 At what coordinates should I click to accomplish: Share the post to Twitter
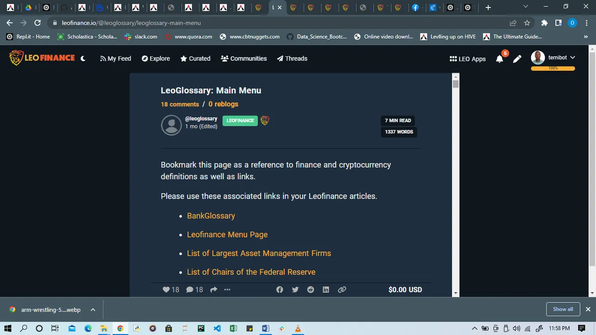(295, 289)
